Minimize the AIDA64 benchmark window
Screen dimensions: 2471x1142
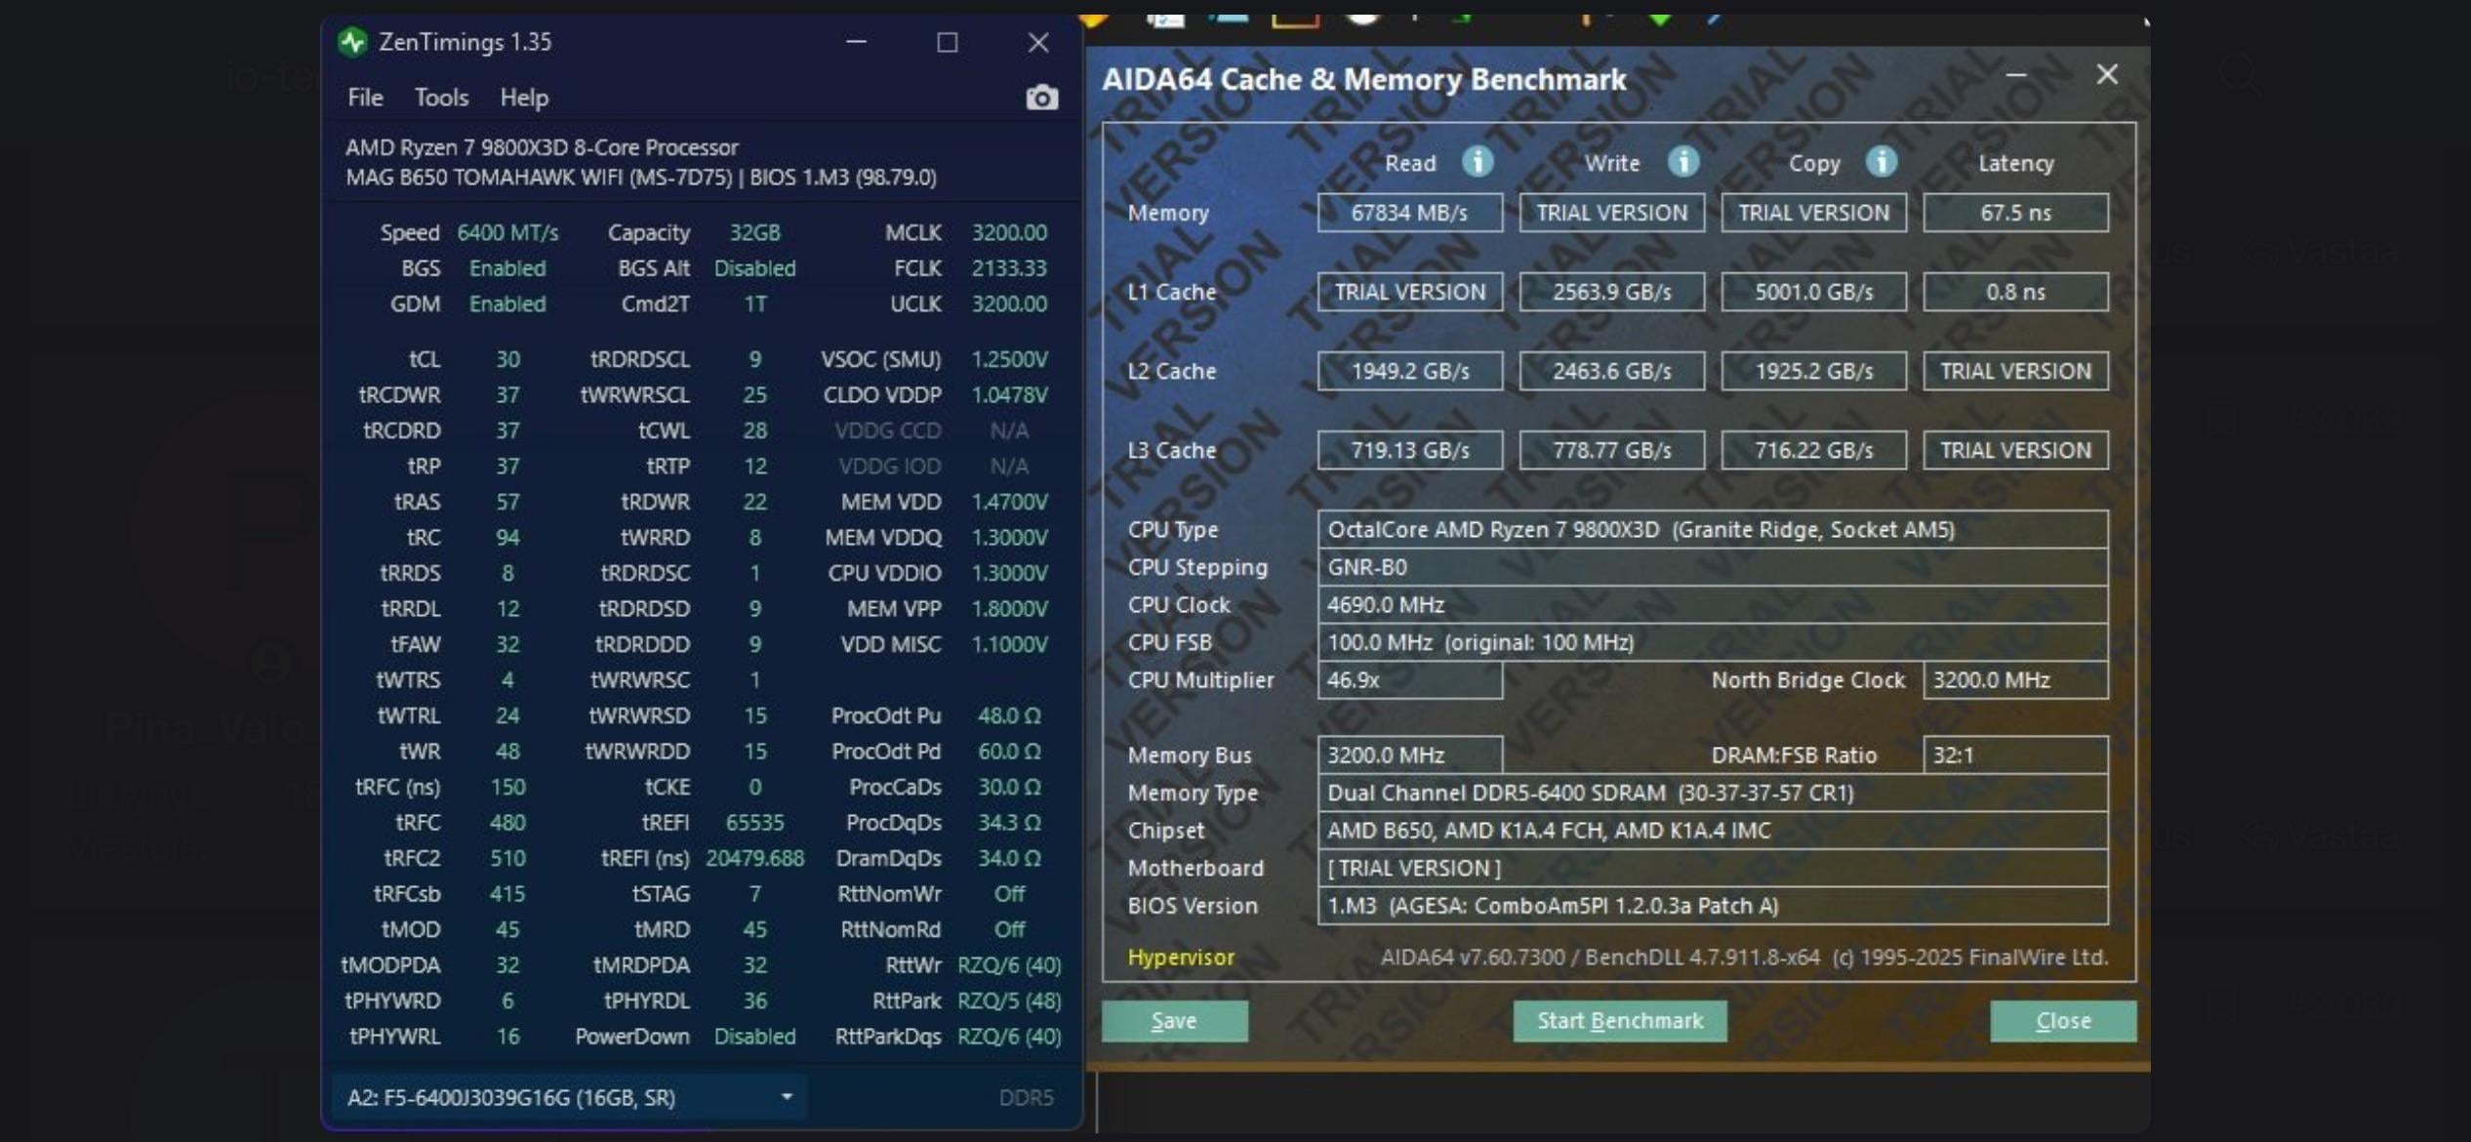coord(2016,74)
